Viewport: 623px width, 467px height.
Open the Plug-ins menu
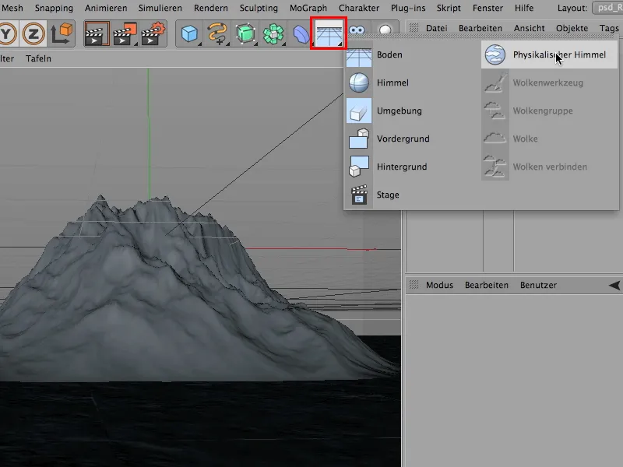pos(408,8)
